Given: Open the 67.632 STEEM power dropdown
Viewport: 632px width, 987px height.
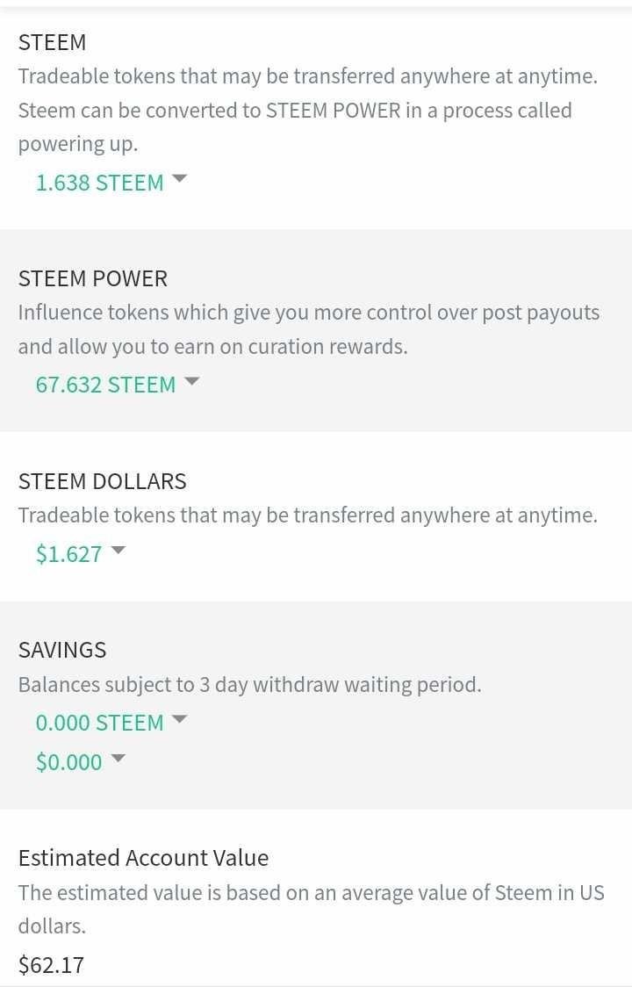Looking at the screenshot, I should click(105, 385).
